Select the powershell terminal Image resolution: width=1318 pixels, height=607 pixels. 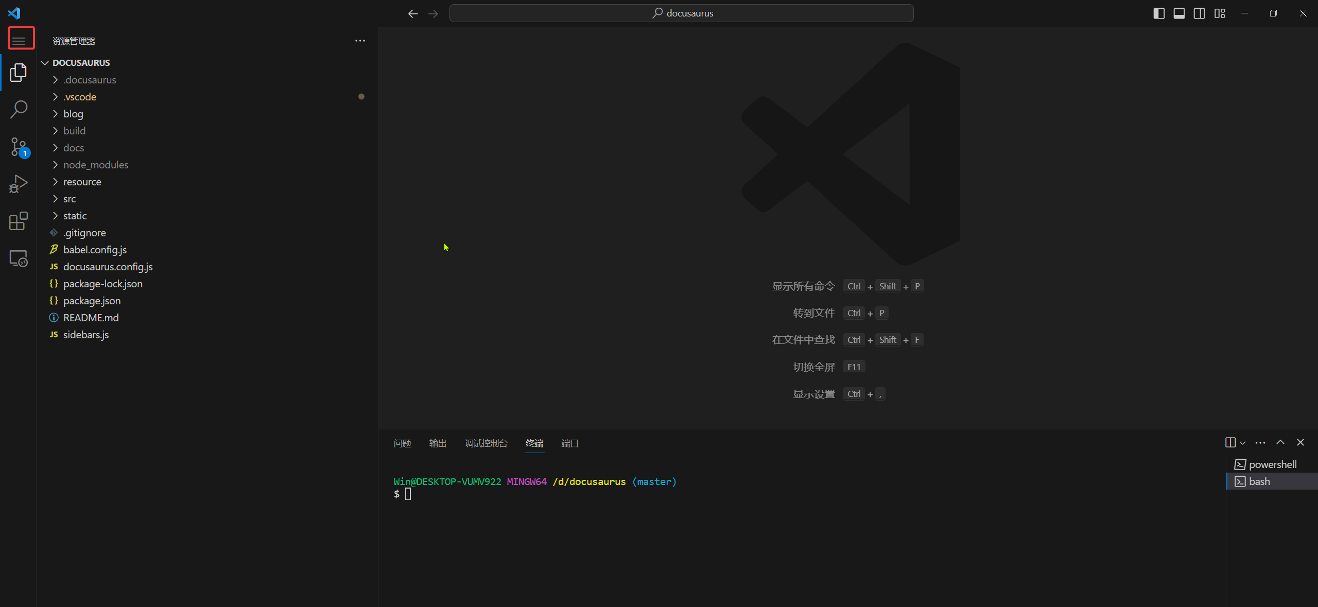tap(1272, 464)
